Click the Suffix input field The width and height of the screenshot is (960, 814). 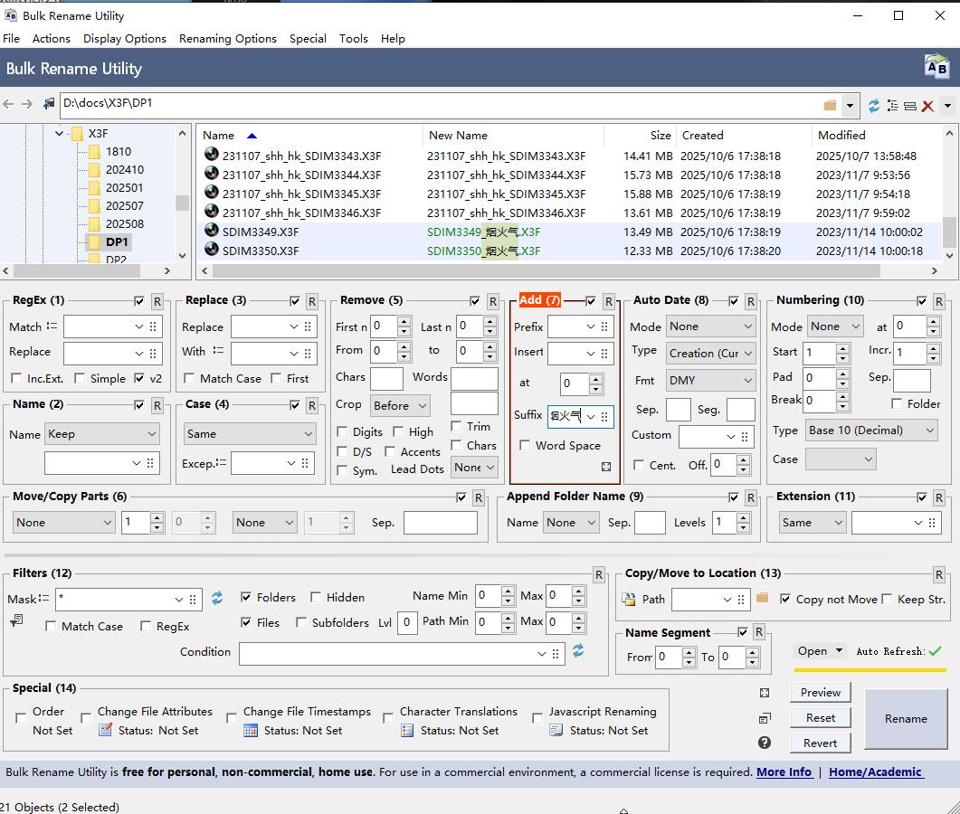pos(566,416)
